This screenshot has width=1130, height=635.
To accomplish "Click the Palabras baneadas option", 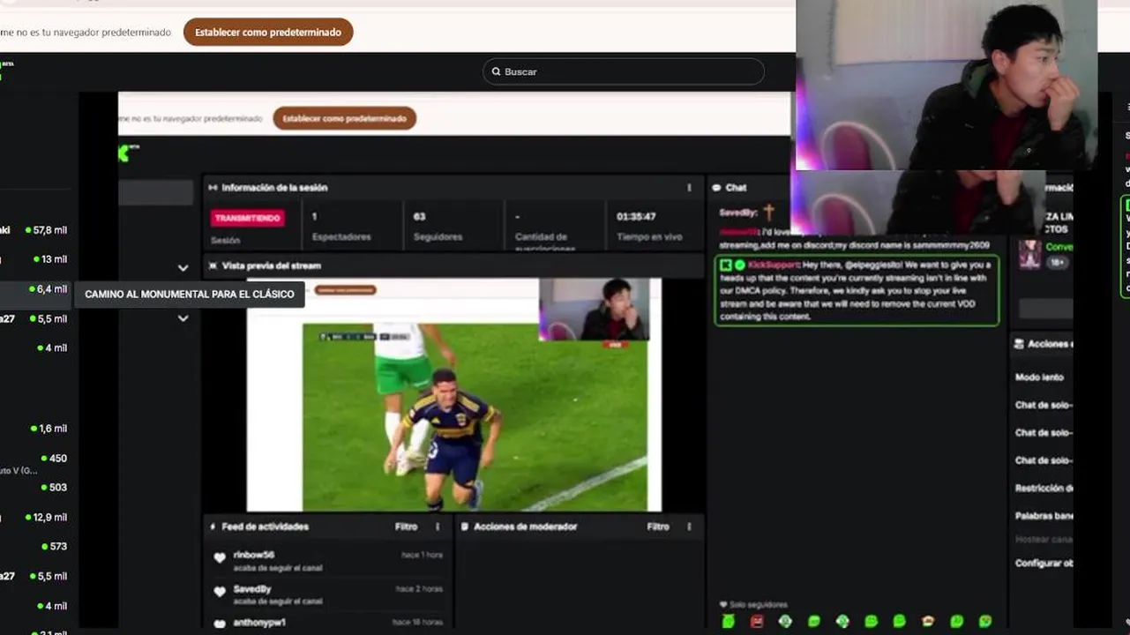I will coord(1044,516).
